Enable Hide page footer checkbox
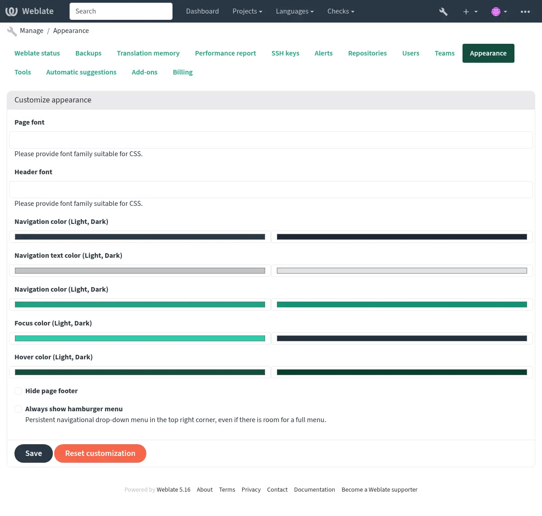The image size is (542, 516). click(18, 391)
